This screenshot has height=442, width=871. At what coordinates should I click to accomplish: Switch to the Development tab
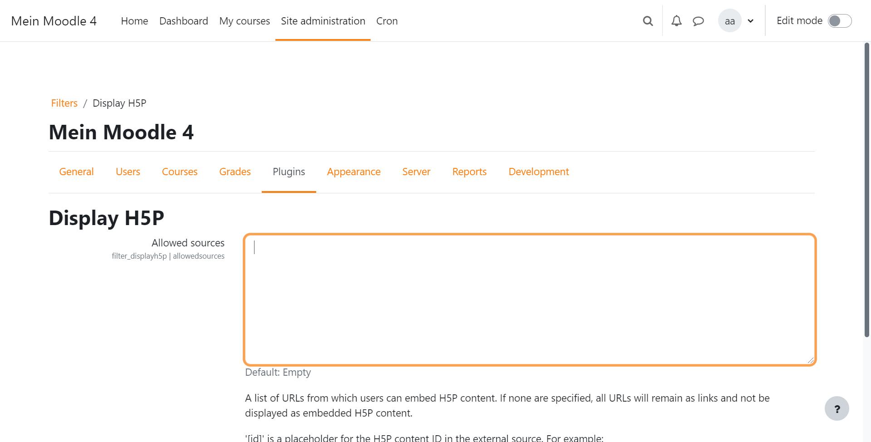click(x=538, y=172)
